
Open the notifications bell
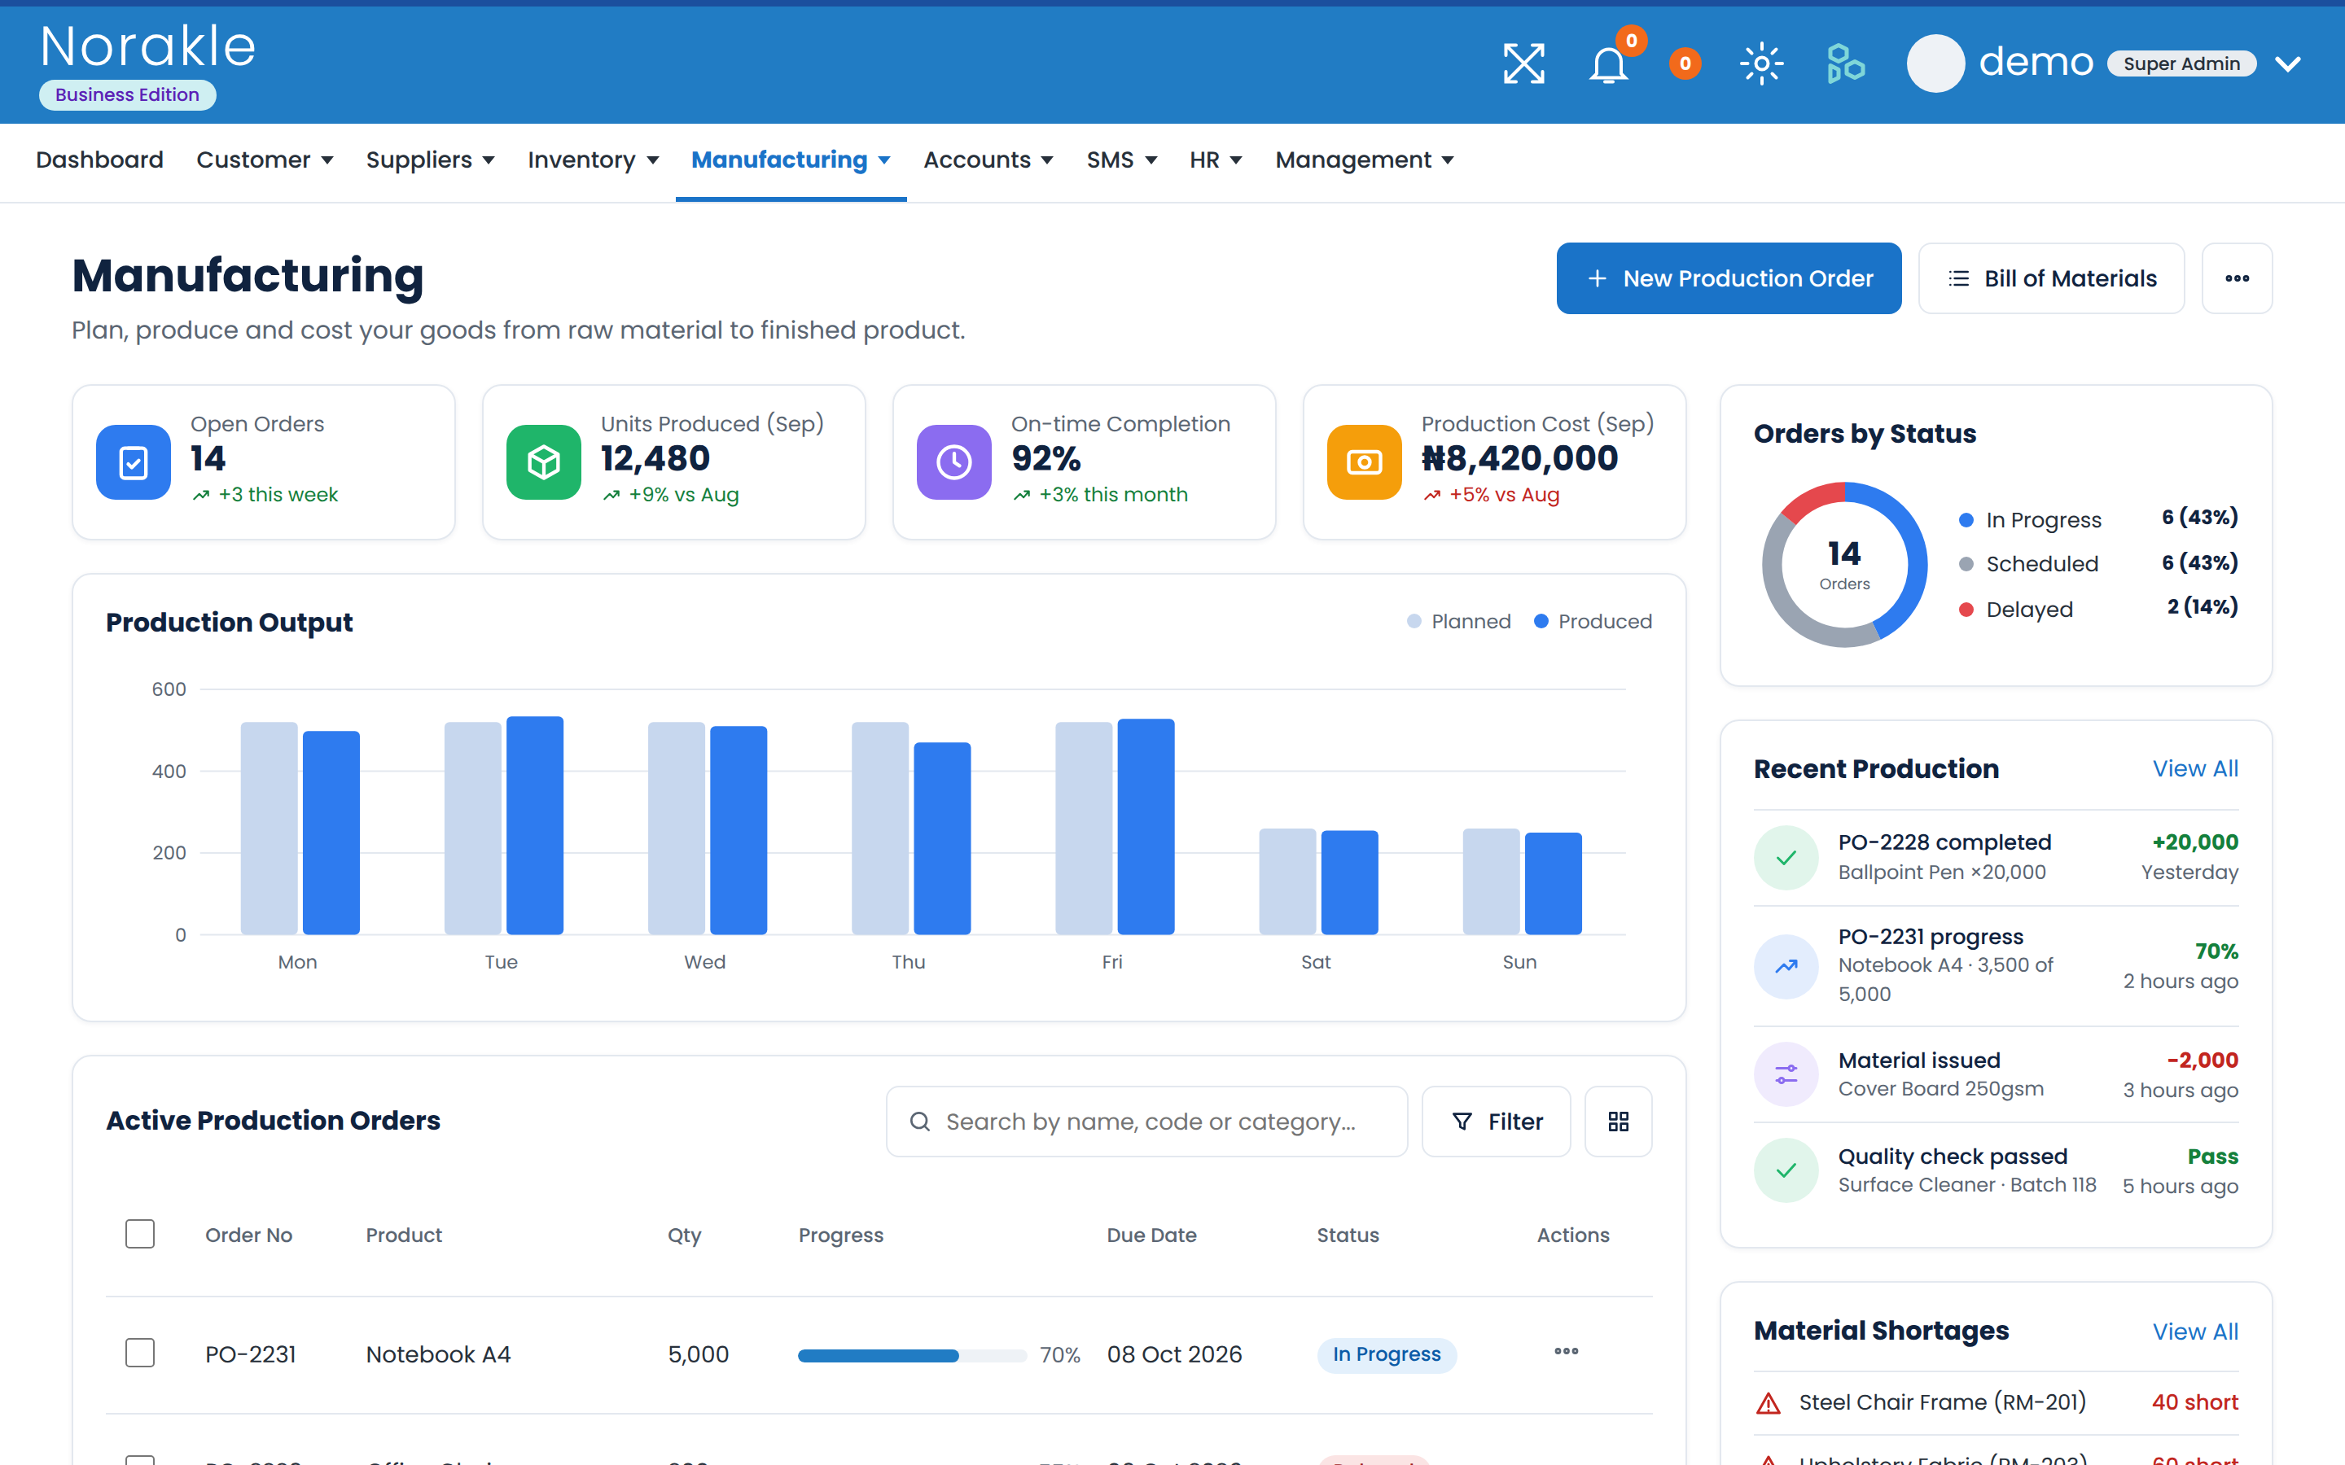[x=1609, y=64]
